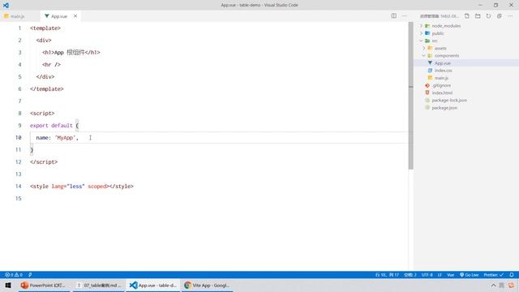Viewport: 519px width, 292px height.
Task: Split the editor to the right
Action: pyautogui.click(x=393, y=16)
